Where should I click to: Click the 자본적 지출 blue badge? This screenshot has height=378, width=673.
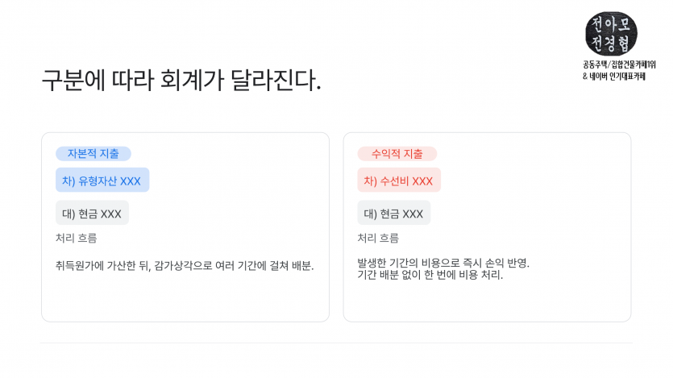point(93,154)
